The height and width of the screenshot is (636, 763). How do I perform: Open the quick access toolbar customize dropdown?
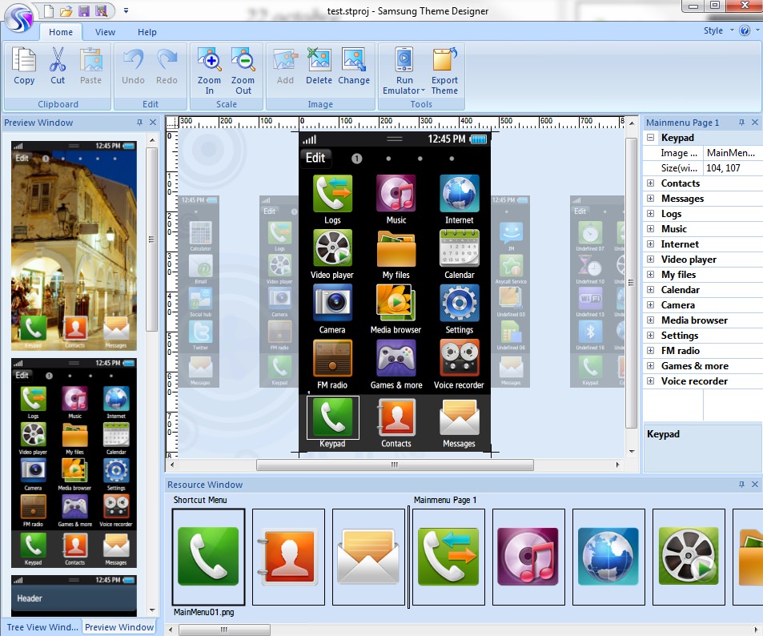tap(126, 10)
